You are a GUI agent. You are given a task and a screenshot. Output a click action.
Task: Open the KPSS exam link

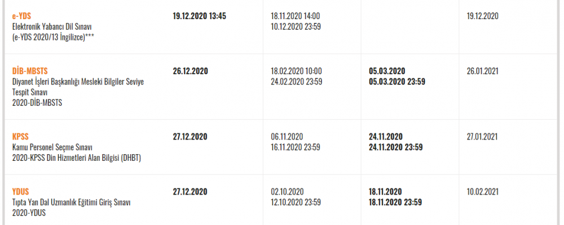(x=20, y=137)
